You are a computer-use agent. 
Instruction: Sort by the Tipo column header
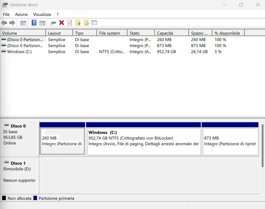click(85, 33)
